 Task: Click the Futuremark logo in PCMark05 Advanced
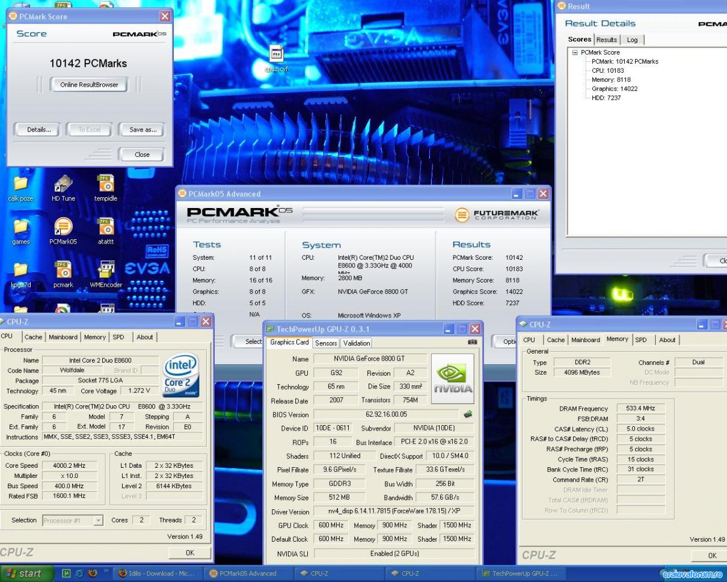tap(496, 214)
